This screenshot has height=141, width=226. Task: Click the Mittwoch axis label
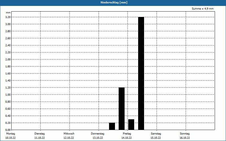tap(69, 134)
